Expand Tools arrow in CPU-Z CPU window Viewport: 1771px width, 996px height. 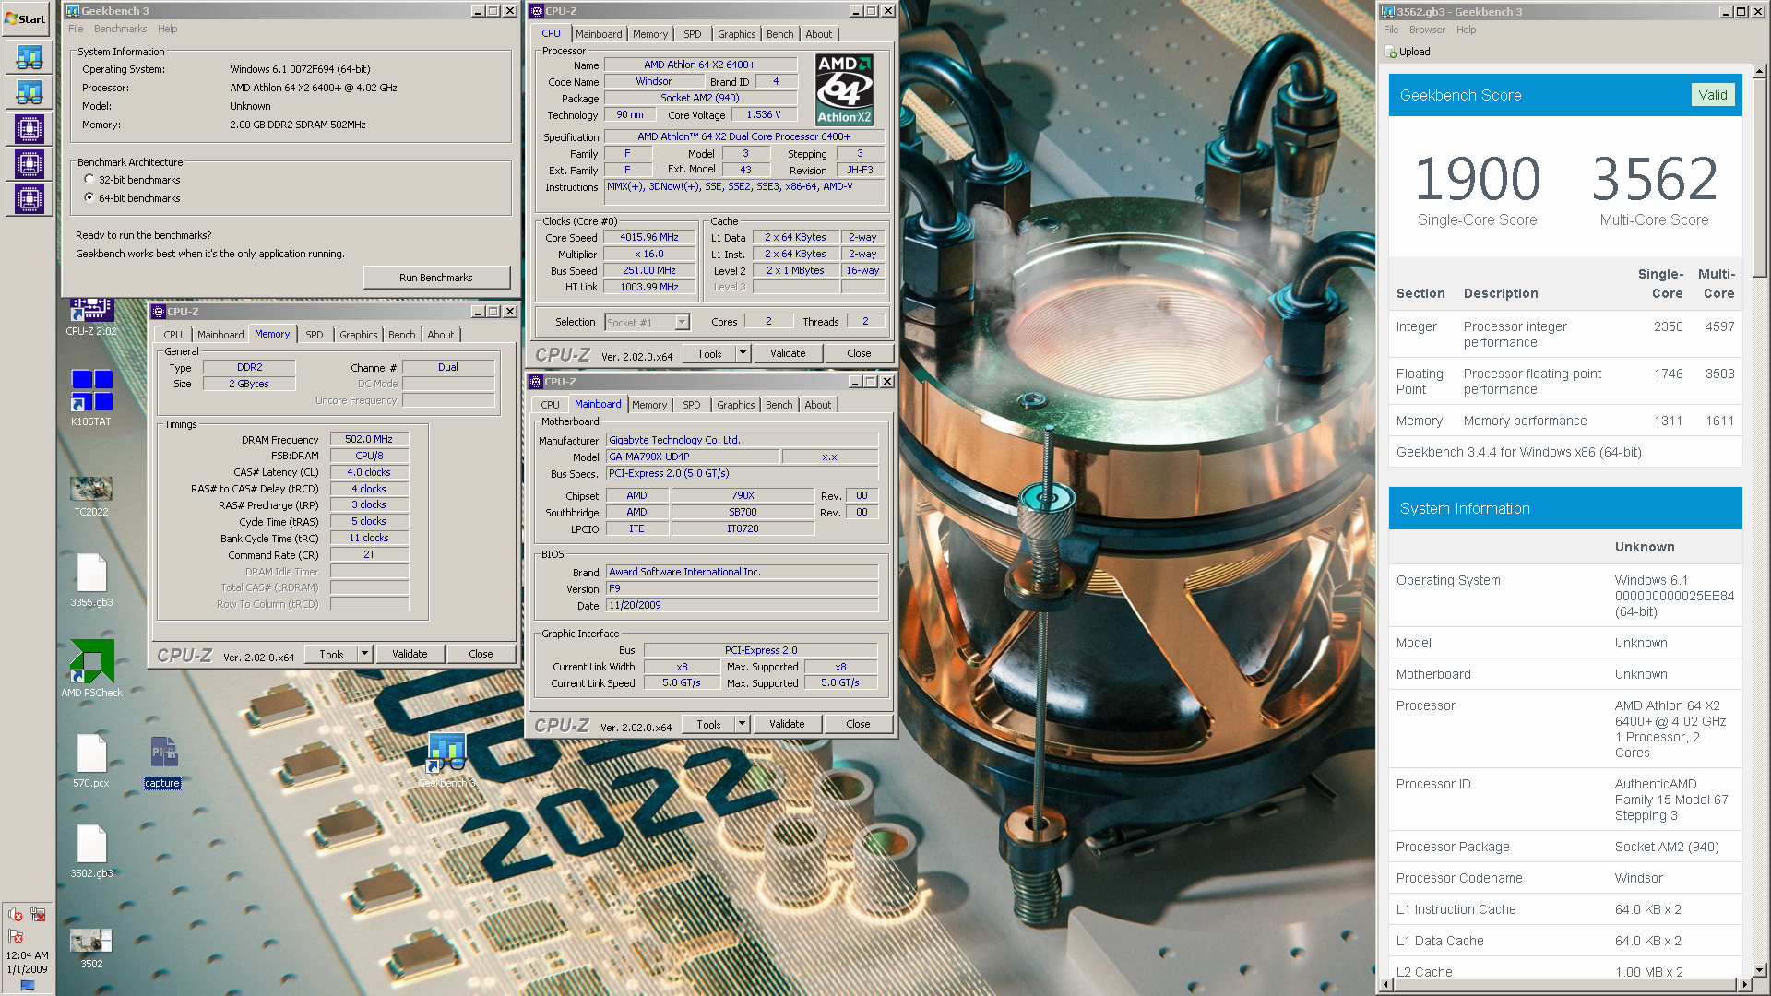point(743,353)
